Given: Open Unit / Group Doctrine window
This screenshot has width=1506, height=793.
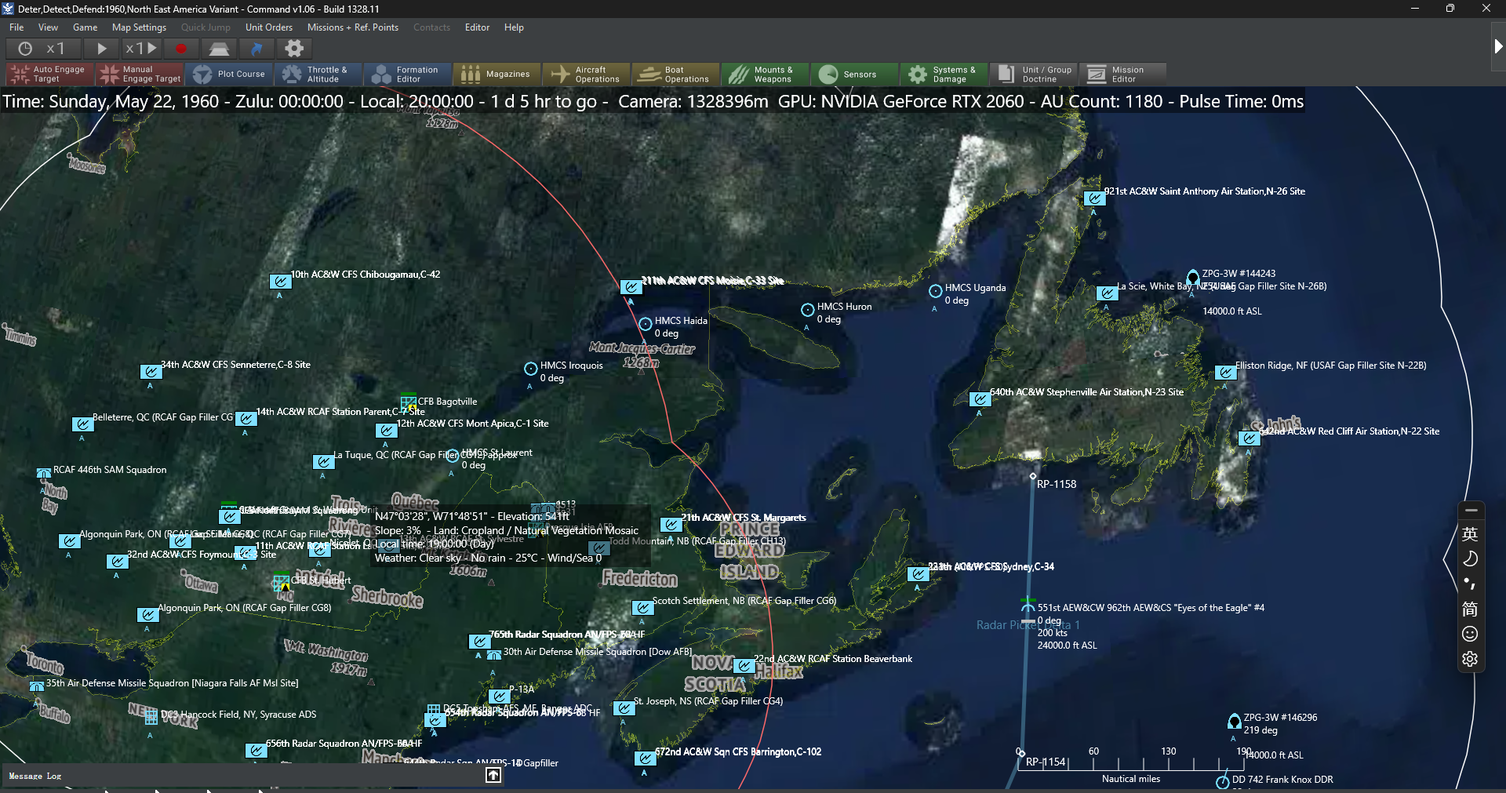Looking at the screenshot, I should pyautogui.click(x=1035, y=75).
